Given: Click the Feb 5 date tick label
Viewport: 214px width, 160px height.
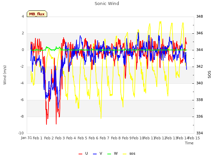Looking at the screenshot, I should click(82, 138).
